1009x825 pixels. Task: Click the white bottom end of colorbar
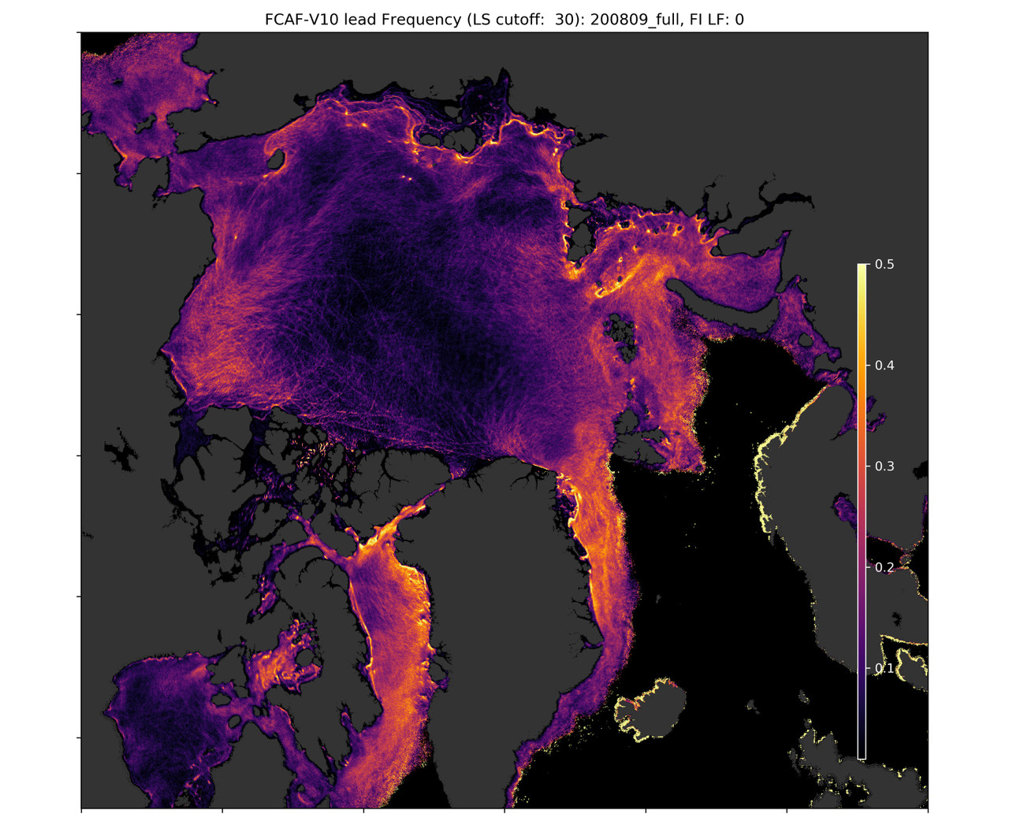click(x=862, y=753)
